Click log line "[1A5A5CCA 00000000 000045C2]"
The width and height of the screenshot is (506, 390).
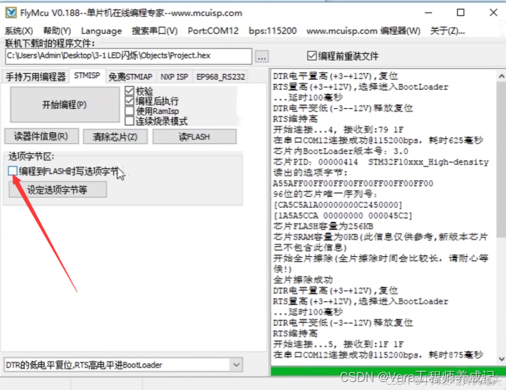(343, 215)
